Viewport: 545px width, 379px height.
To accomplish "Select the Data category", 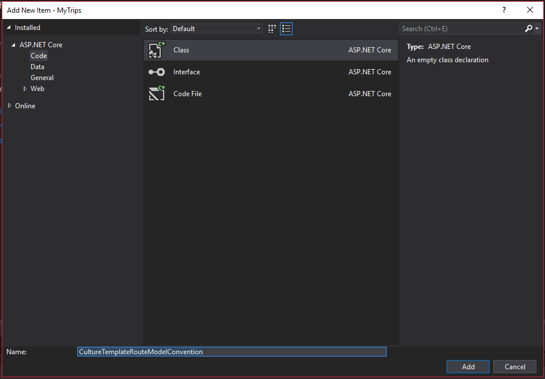I will click(37, 67).
